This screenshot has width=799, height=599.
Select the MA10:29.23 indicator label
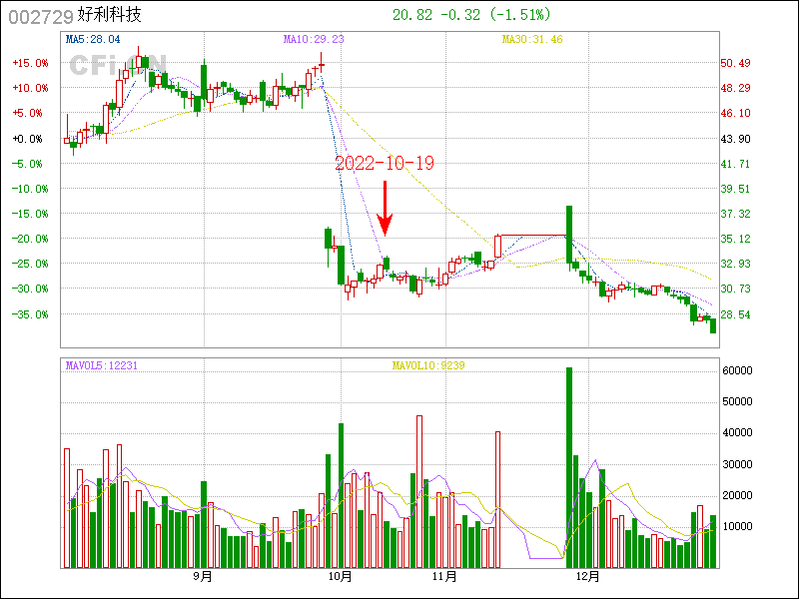314,39
